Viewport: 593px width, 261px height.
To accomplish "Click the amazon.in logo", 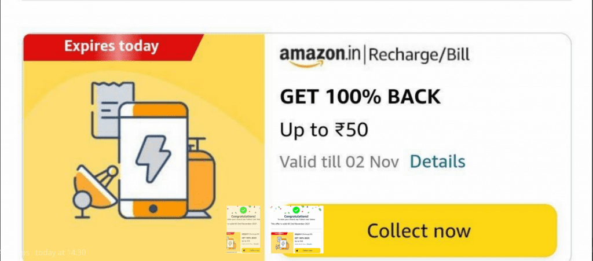I will pos(320,55).
